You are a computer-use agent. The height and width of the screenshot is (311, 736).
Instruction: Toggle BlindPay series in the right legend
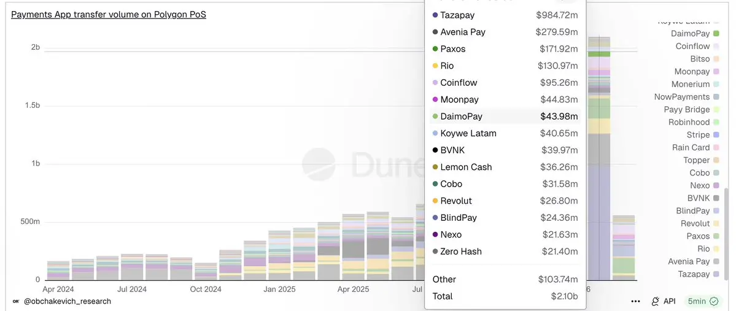pos(697,211)
